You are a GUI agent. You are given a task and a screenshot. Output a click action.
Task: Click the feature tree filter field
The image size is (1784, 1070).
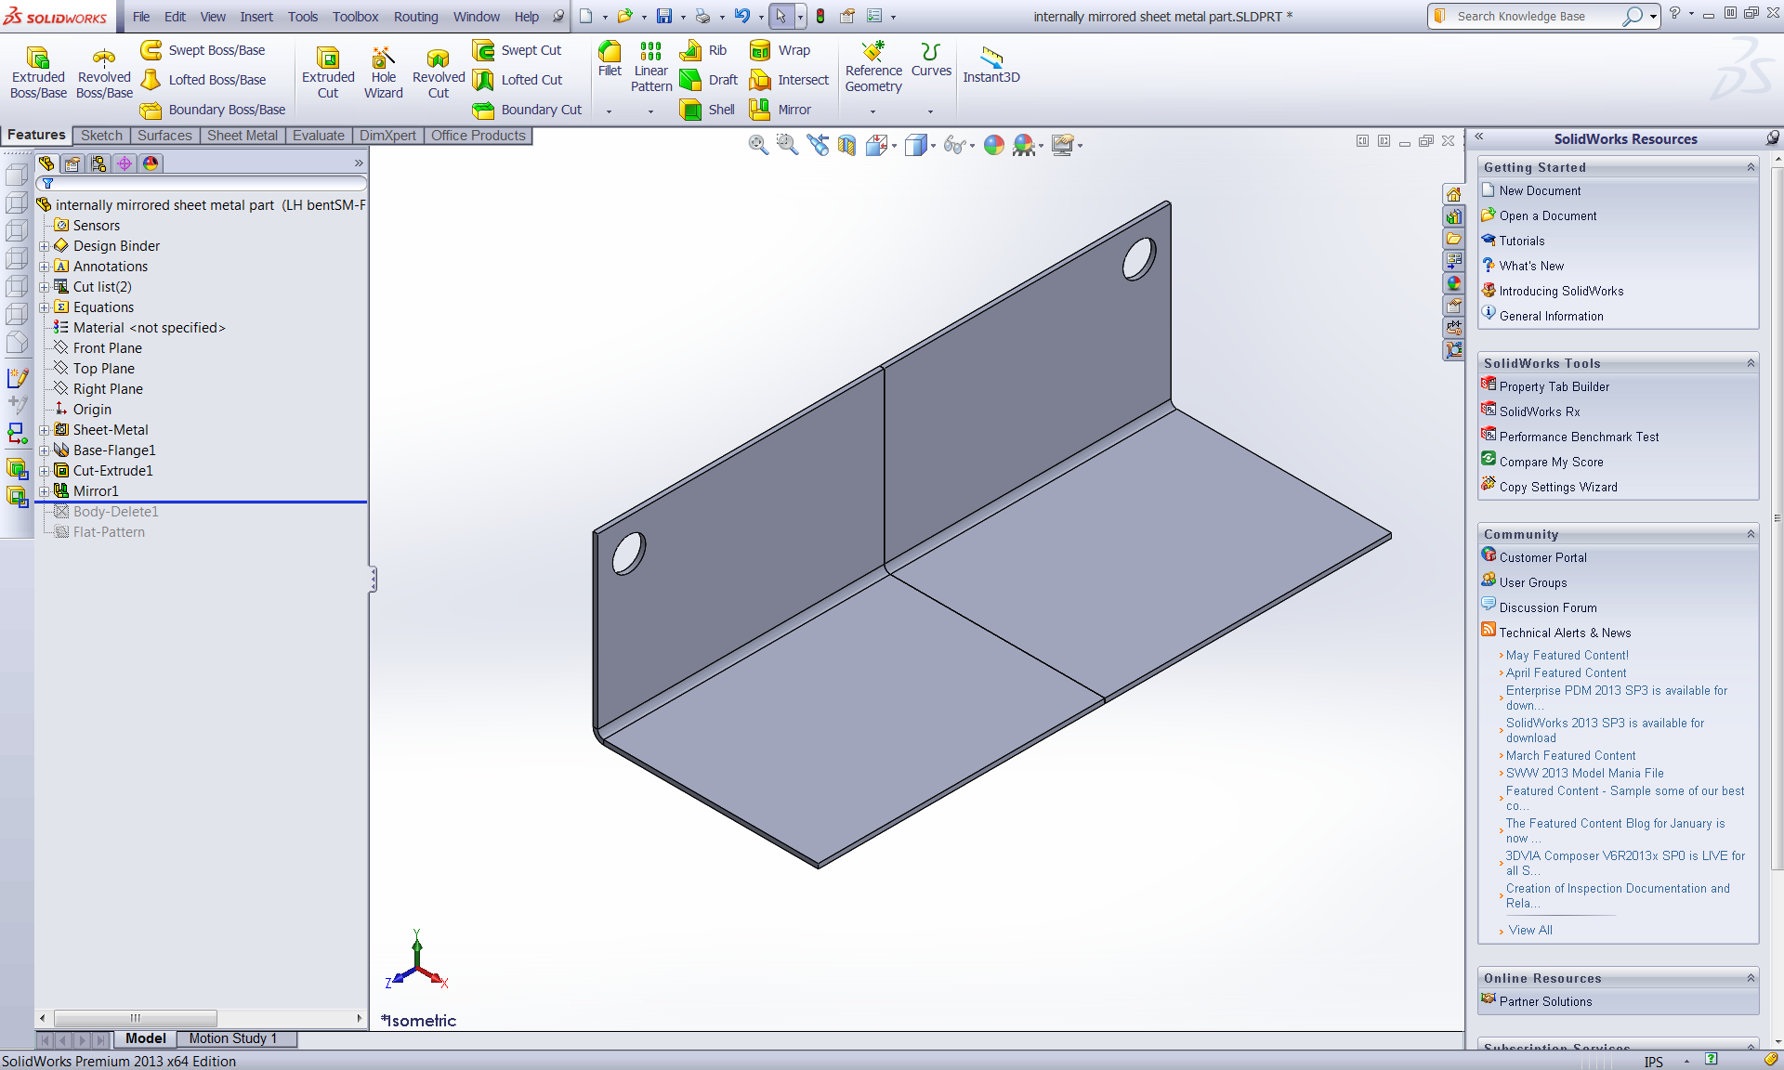coord(201,184)
